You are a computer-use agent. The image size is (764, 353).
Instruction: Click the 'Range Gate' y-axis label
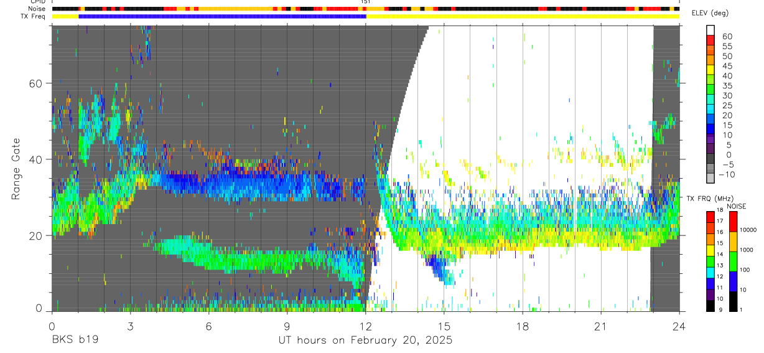click(16, 169)
